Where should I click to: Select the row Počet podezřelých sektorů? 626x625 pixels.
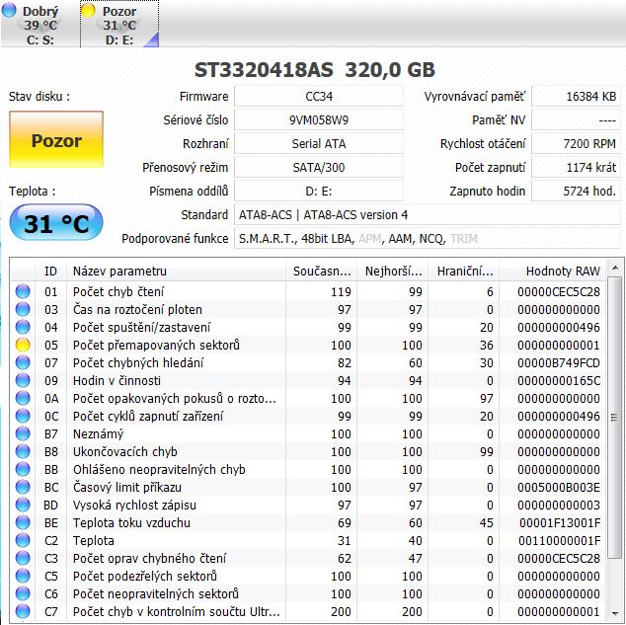point(307,576)
